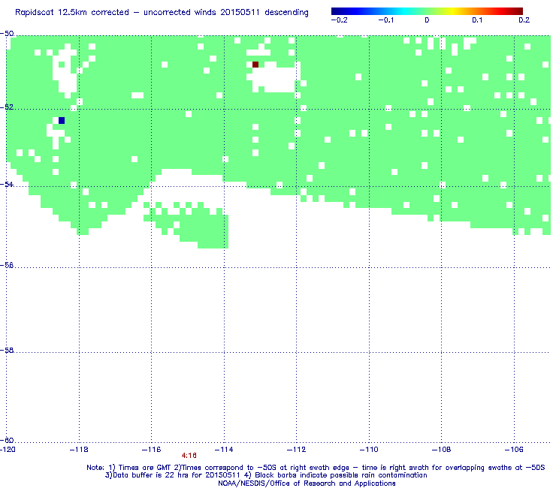
Task: Click the '-112' longitude label
Action: point(297,450)
